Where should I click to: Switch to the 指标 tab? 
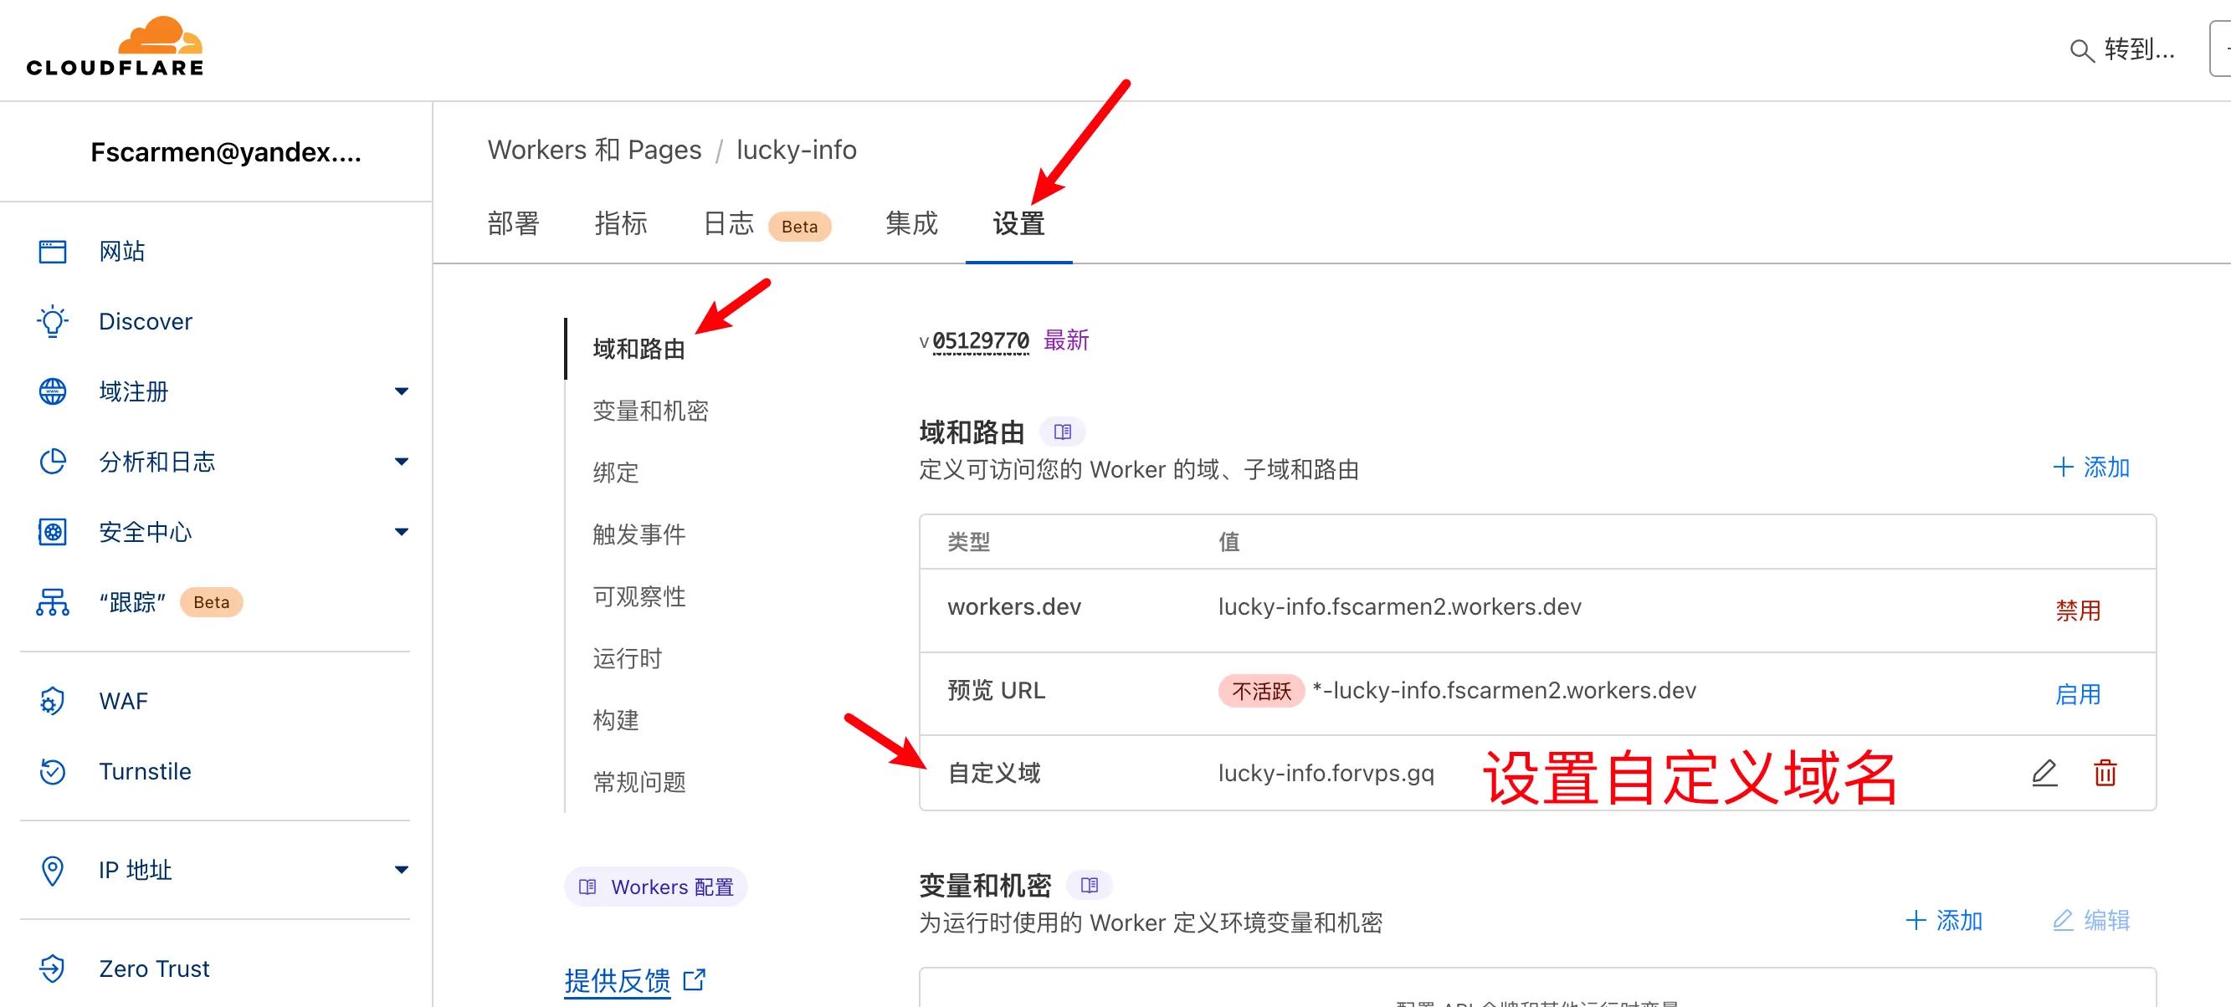pyautogui.click(x=621, y=223)
